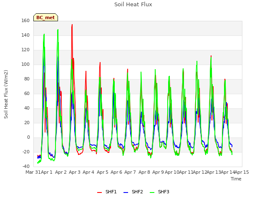Click the SHF2 legend label
The image size is (267, 200).
point(137,192)
